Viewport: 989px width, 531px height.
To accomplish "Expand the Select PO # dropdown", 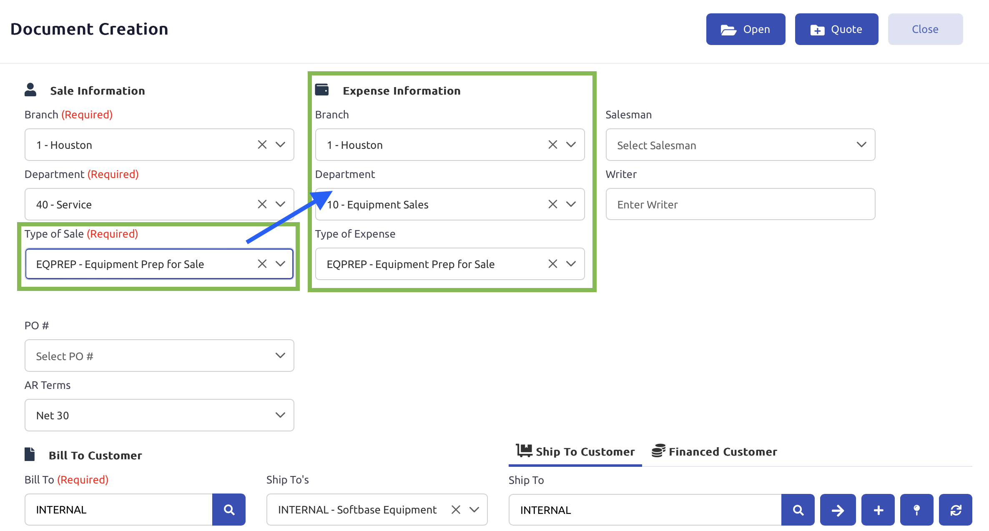I will point(159,356).
